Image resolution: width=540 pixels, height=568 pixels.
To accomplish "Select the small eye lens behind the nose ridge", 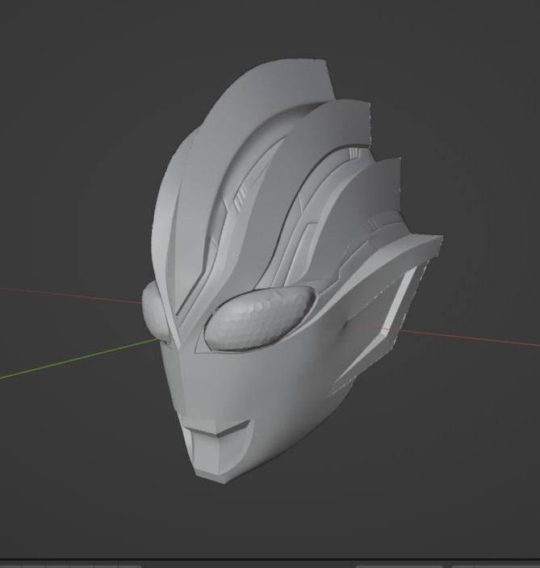I will click(154, 312).
